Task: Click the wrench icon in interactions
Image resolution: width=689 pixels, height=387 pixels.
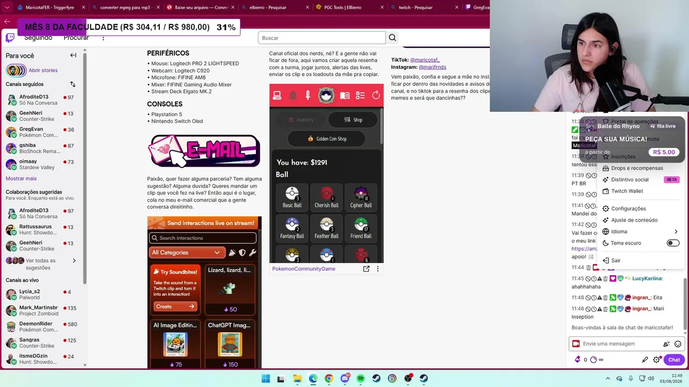Action: pyautogui.click(x=252, y=253)
